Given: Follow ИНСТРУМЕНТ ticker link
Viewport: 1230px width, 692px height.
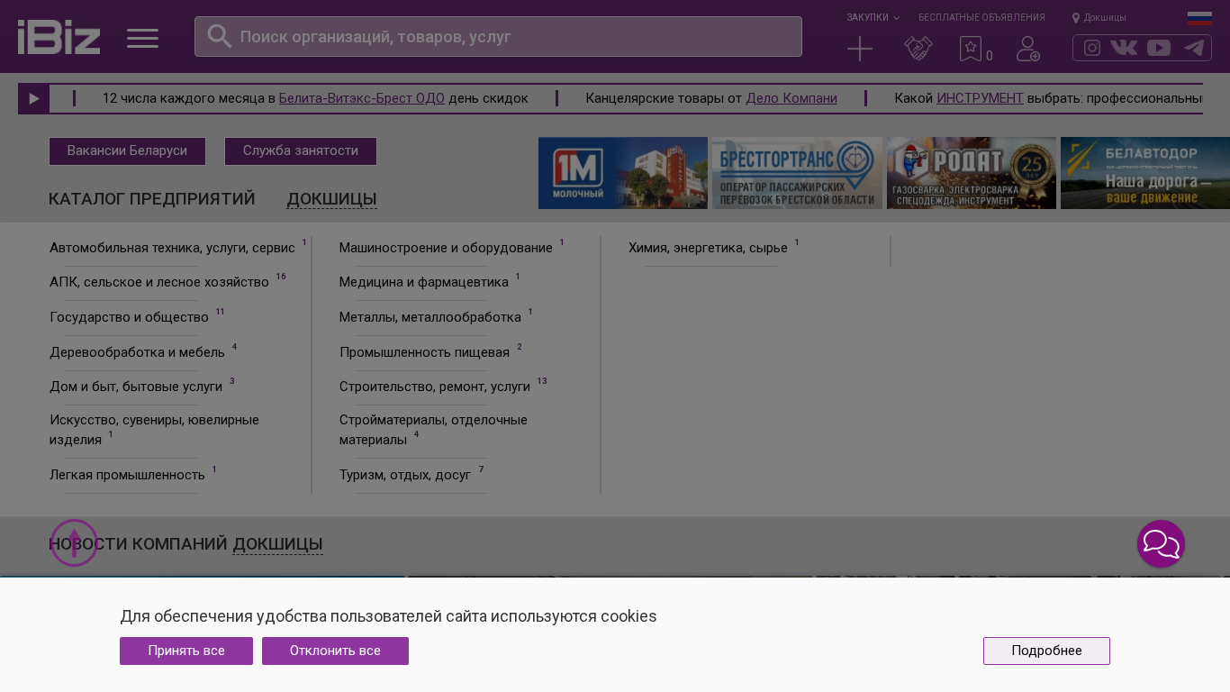Looking at the screenshot, I should click(980, 98).
